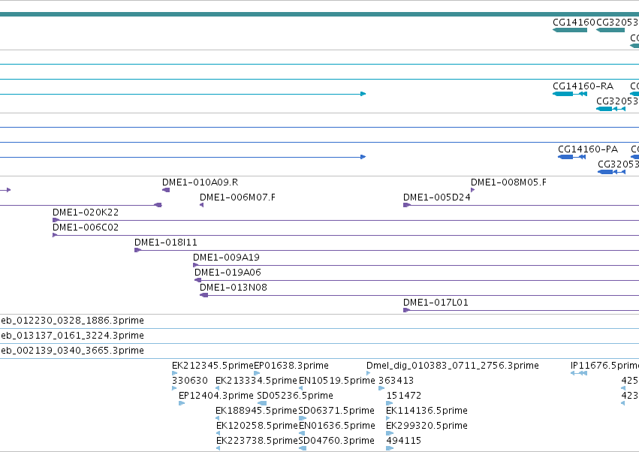Screen dimensions: 639x452
Task: Click the EK299320.5prime EST label
Action: pyautogui.click(x=427, y=426)
